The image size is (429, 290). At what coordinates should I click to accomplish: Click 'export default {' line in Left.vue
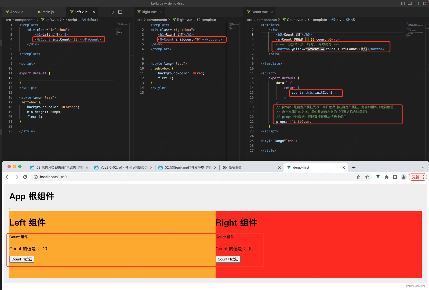tap(35, 73)
